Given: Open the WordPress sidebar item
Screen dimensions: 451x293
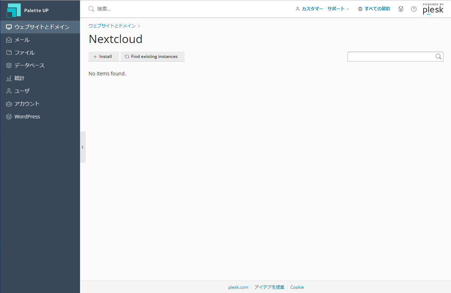Looking at the screenshot, I should click(40, 117).
